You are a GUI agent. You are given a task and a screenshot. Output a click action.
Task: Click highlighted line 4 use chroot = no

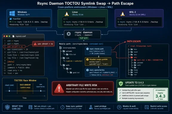tap(14, 47)
